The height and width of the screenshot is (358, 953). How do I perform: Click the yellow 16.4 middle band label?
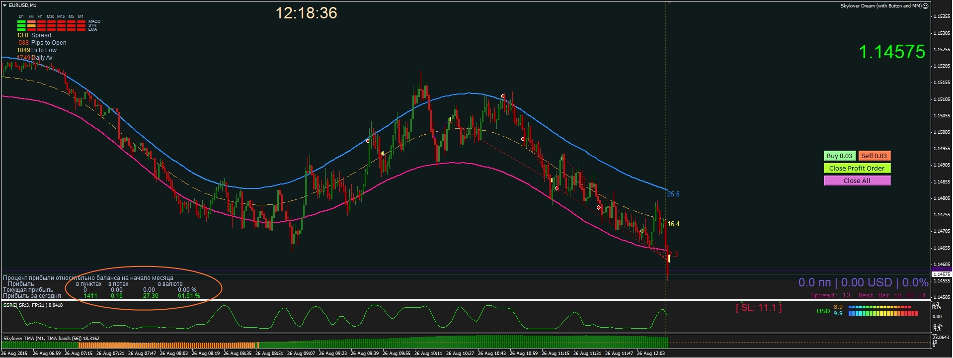coord(673,224)
